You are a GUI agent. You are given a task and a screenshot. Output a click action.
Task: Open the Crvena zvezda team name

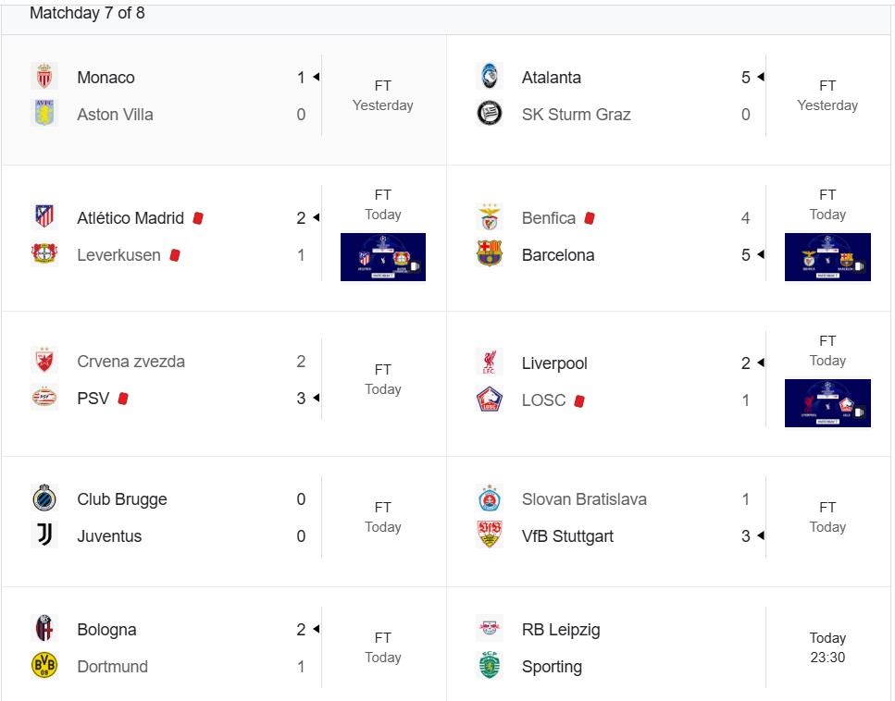tap(131, 361)
